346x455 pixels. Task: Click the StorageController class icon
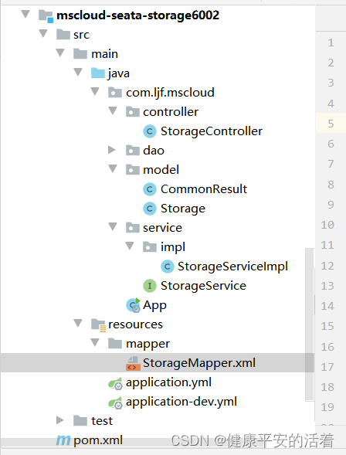pos(150,131)
